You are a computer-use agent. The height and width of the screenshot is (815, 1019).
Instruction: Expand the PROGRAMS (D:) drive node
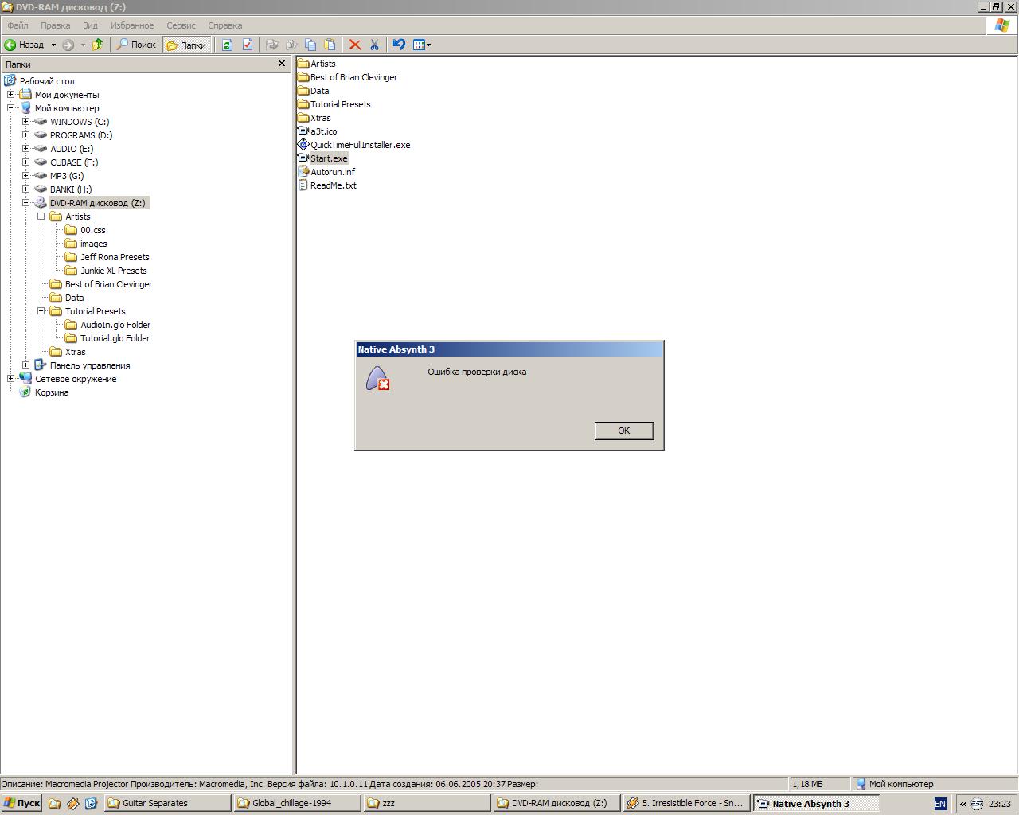coord(26,135)
